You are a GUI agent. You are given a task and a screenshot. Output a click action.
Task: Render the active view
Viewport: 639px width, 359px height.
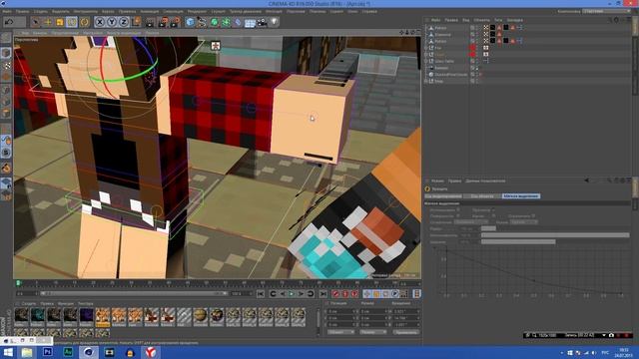point(150,22)
